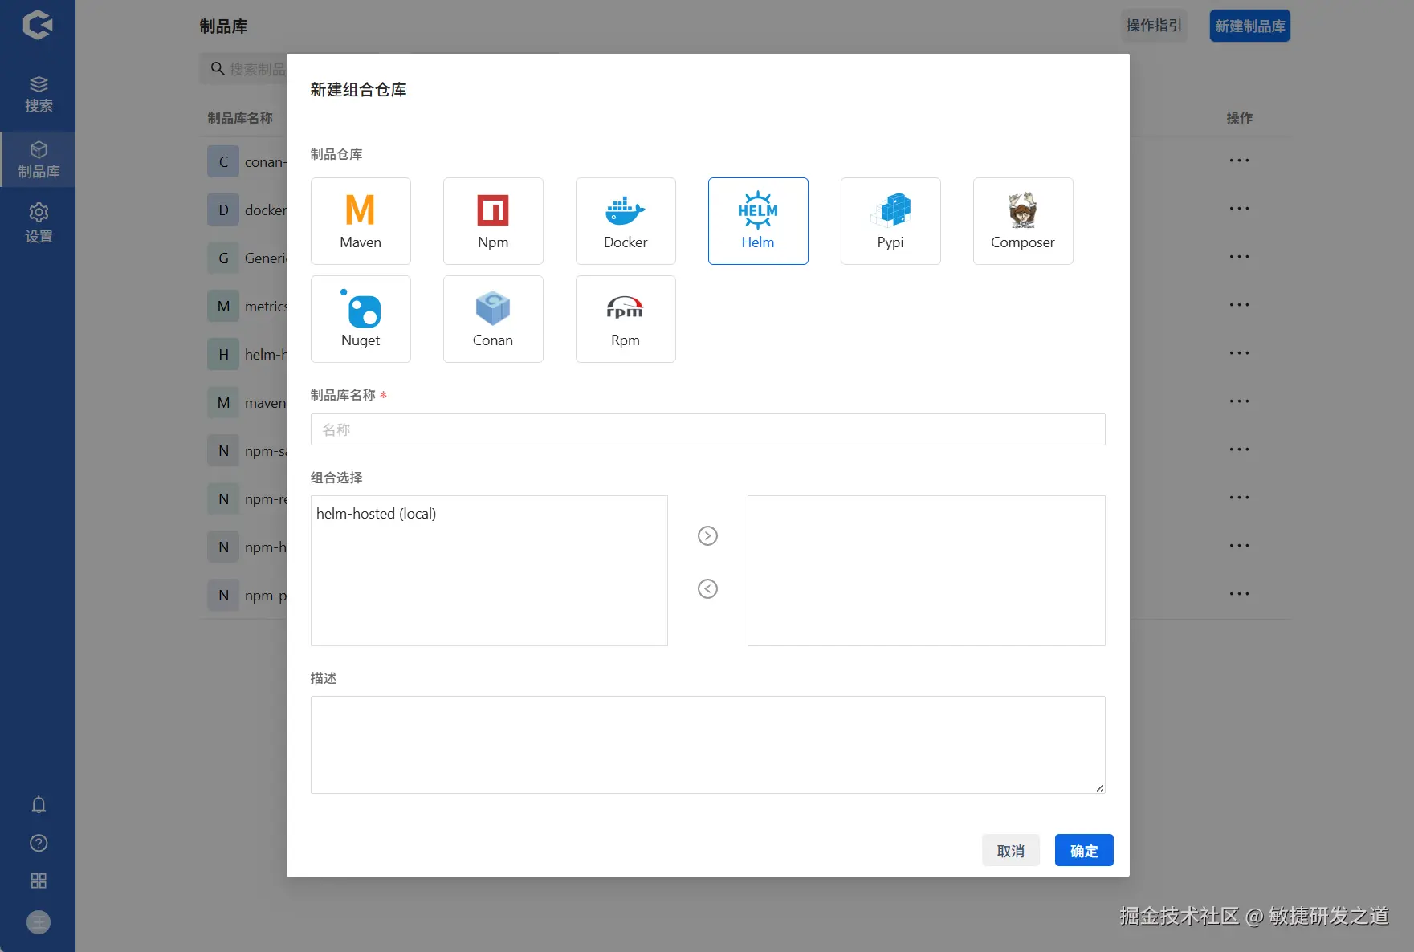Open the docker repository row
Image resolution: width=1414 pixels, height=952 pixels.
click(x=247, y=210)
